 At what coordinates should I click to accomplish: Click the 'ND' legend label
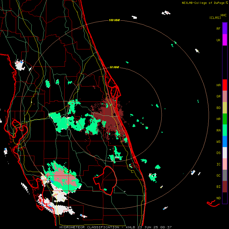tap(218, 198)
